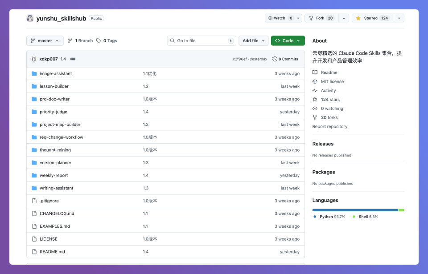
Task: Click the image-assistant folder icon
Action: click(x=34, y=73)
